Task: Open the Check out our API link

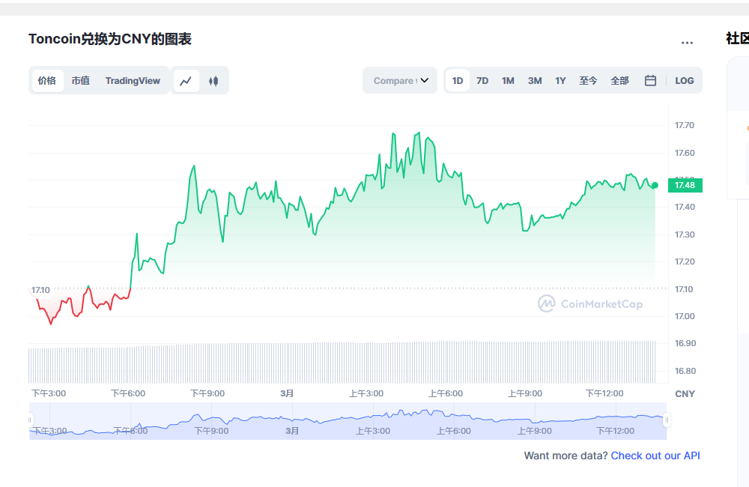Action: coord(655,456)
